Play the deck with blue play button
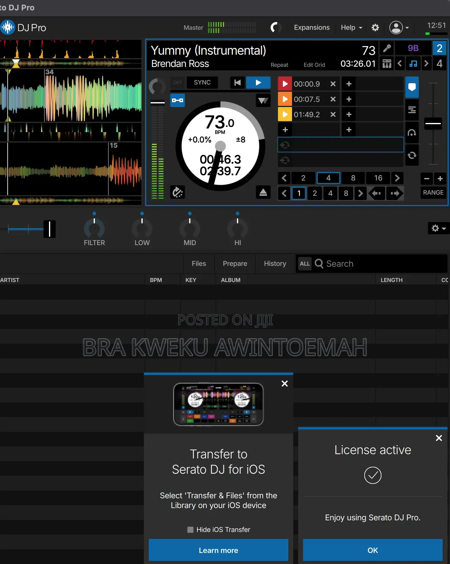Viewport: 450px width, 564px height. coord(258,83)
